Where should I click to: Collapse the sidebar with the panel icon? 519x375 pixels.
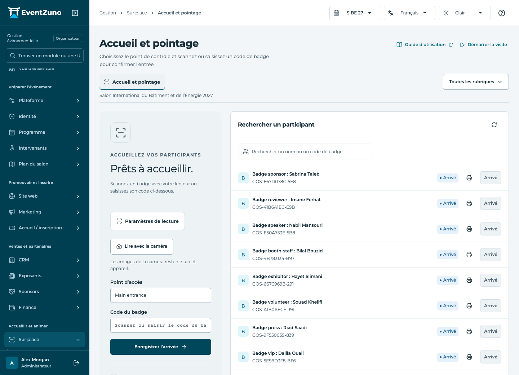(x=75, y=13)
